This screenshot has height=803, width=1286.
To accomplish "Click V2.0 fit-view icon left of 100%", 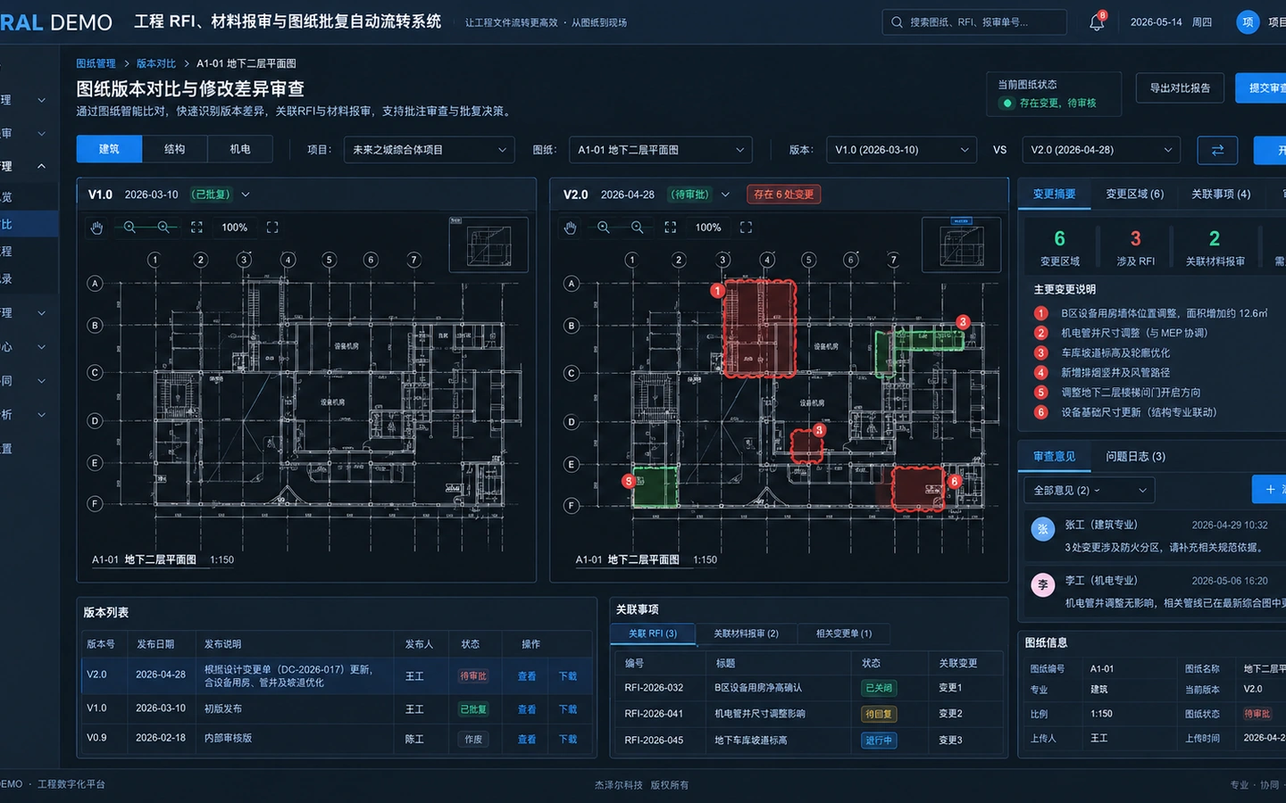I will (670, 228).
